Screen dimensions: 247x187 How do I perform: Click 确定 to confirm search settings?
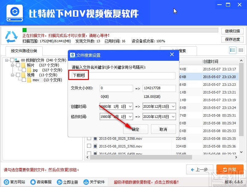pos(136,129)
